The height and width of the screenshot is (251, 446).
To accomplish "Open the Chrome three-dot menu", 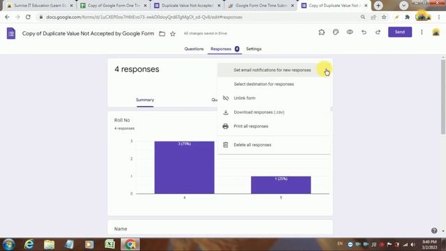I will click(x=439, y=17).
